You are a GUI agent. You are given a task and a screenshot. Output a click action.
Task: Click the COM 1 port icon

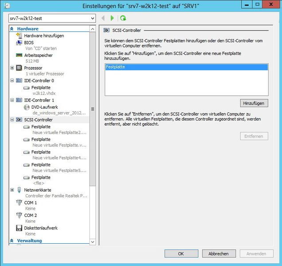[x=19, y=203]
